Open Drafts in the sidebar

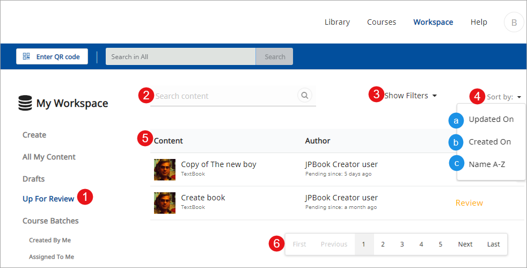[33, 179]
